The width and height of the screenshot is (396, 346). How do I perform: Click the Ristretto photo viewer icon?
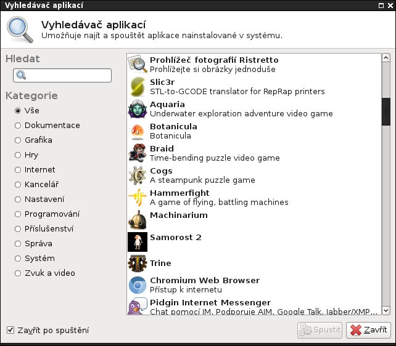(x=138, y=64)
